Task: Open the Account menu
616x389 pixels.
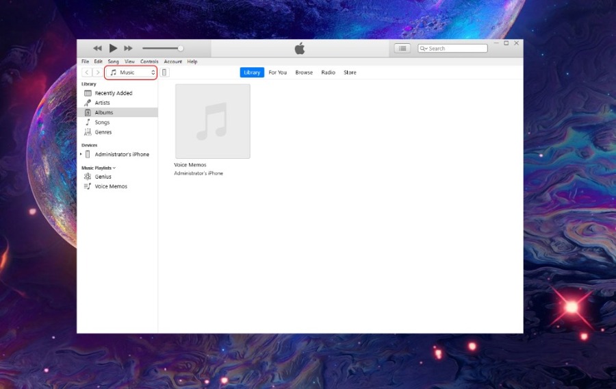Action: click(173, 62)
